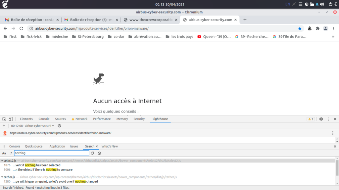The width and height of the screenshot is (339, 190).
Task: Switch to the Performance tab in DevTools
Action: coord(102,119)
